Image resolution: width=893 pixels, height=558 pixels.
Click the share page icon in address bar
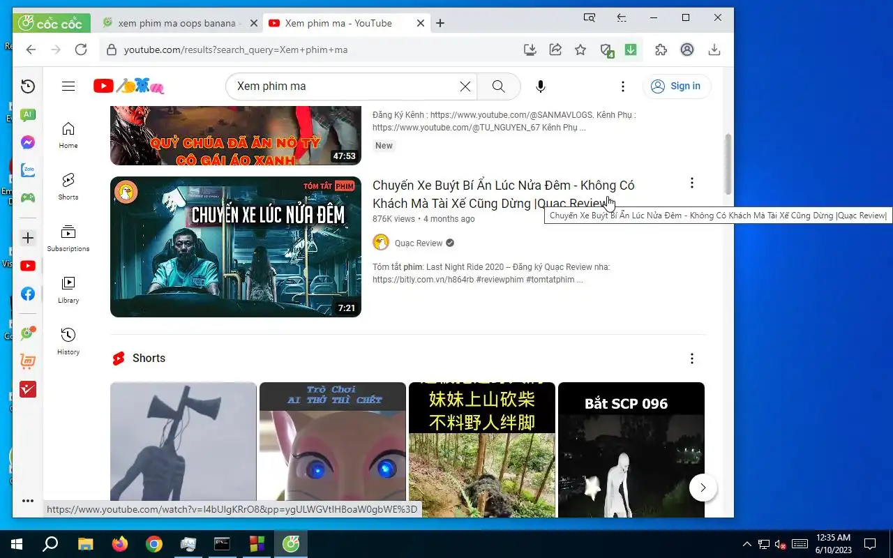pos(555,50)
